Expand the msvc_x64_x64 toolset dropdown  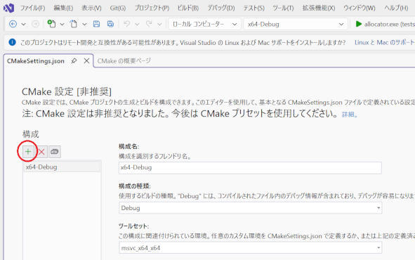click(250, 248)
